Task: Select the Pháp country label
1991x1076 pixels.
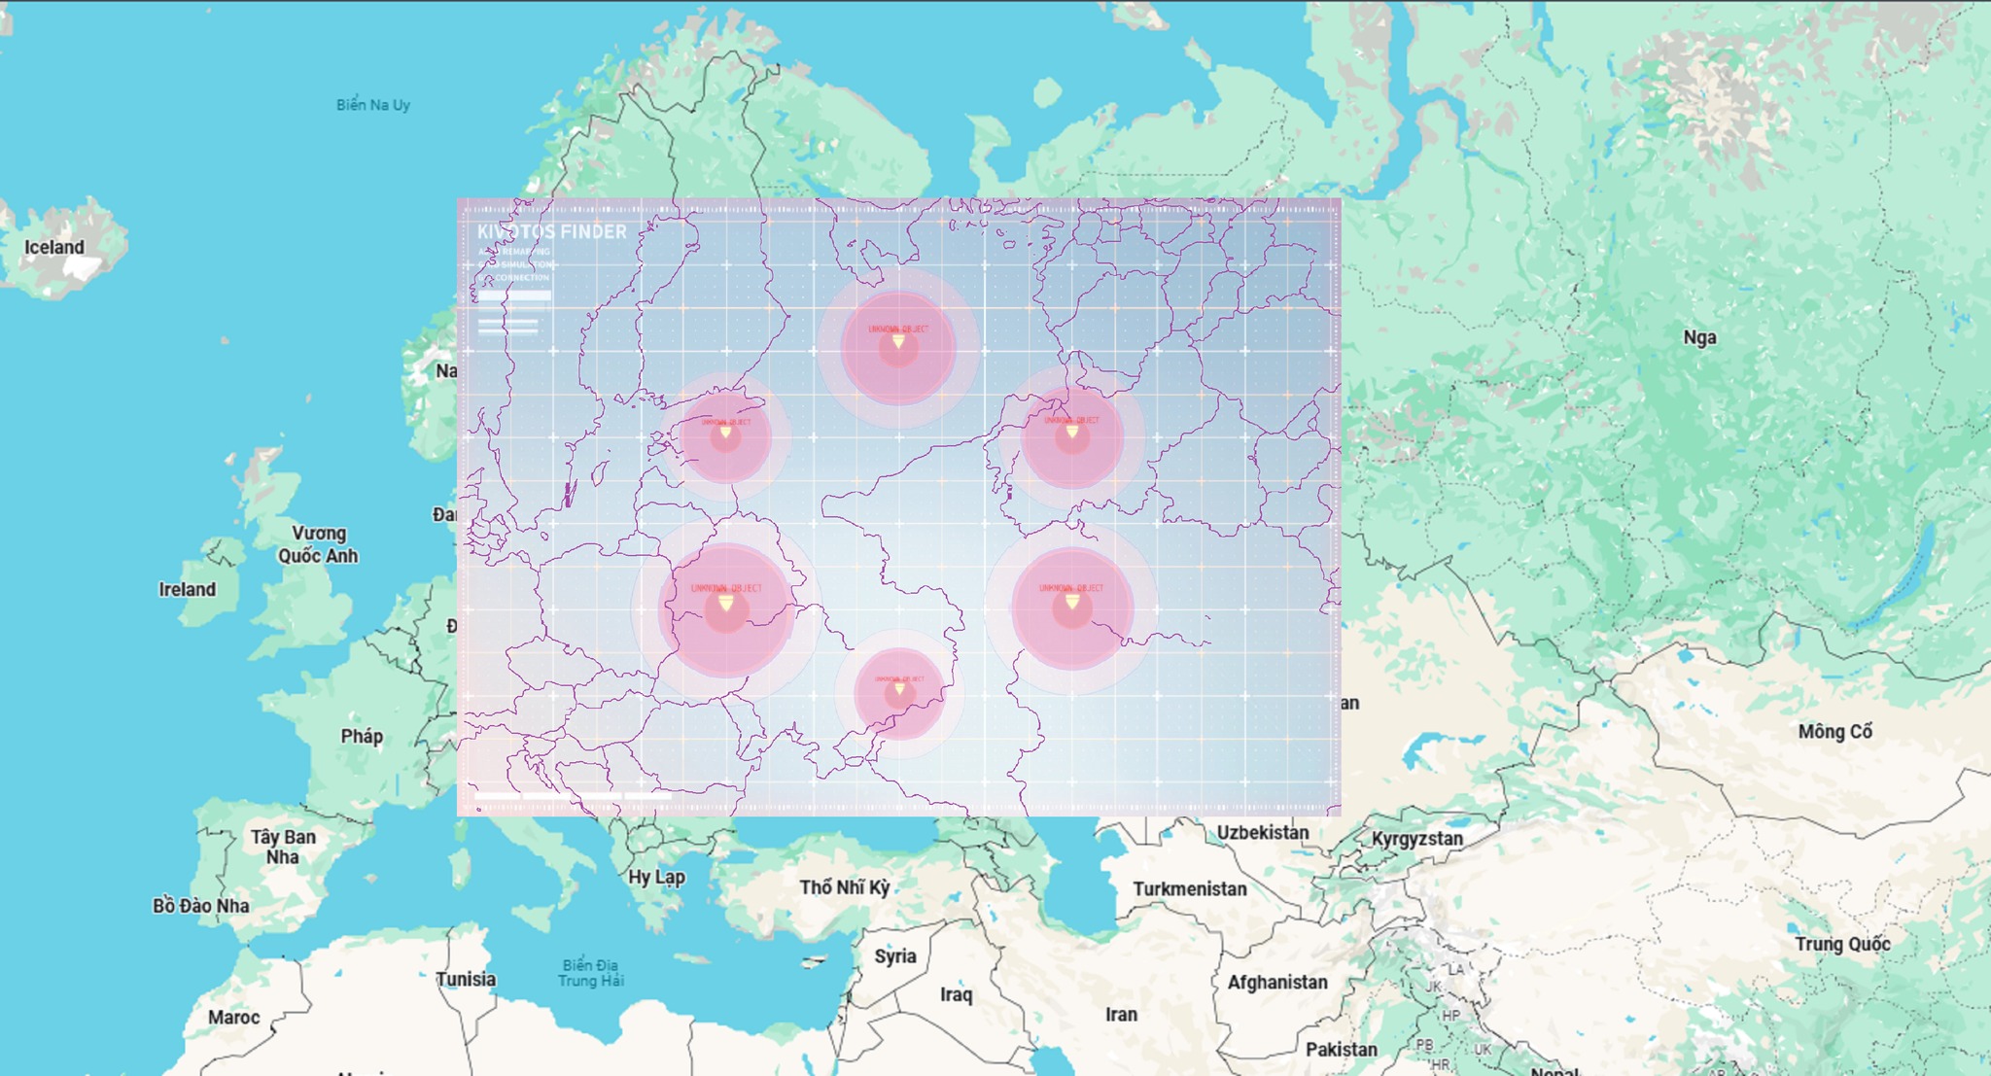Action: (362, 736)
